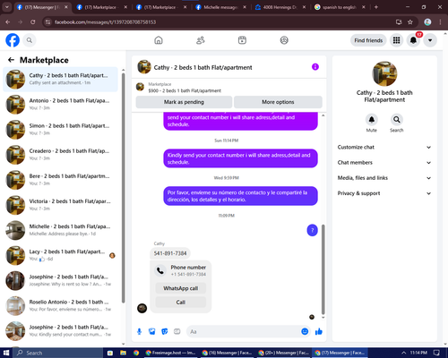Click the 541-891-7384 message bubble
This screenshot has width=448, height=358.
[x=170, y=253]
